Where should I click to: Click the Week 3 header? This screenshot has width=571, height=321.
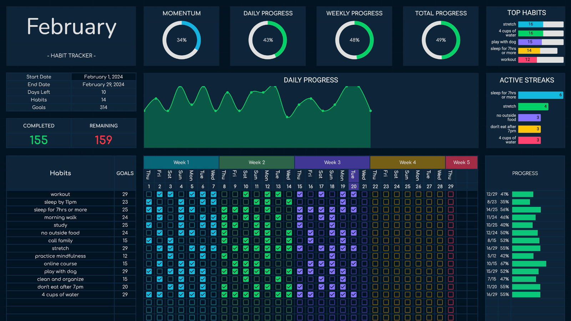tap(332, 162)
